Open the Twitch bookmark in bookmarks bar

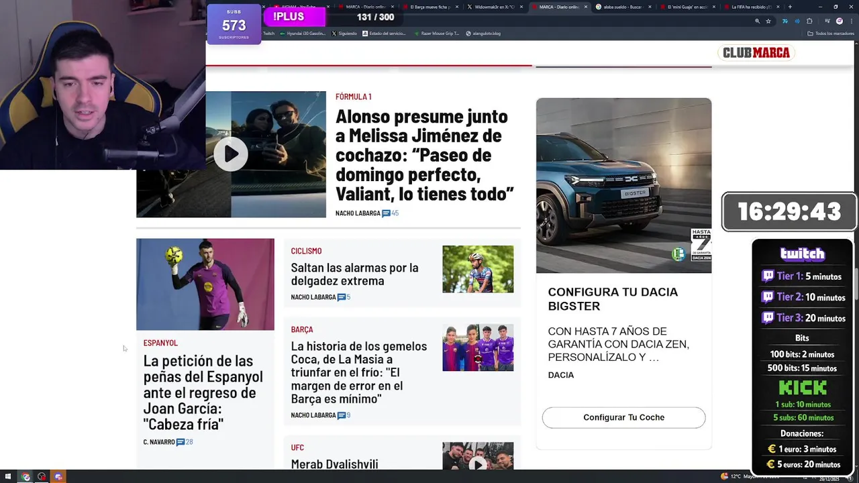coord(268,33)
